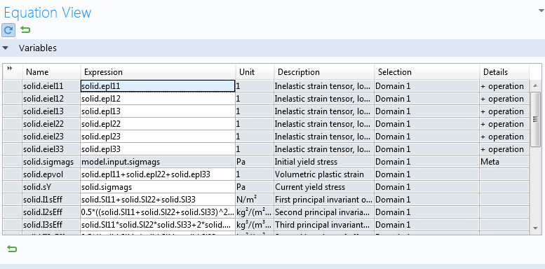This screenshot has height=269, width=545.
Task: Click the green reset arrow below the table
Action: click(x=12, y=249)
